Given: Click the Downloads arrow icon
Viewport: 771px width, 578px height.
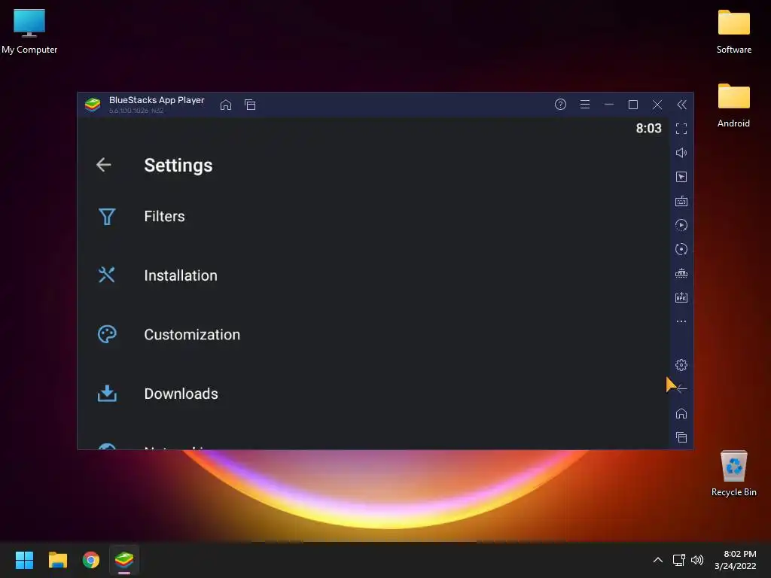Looking at the screenshot, I should point(107,393).
